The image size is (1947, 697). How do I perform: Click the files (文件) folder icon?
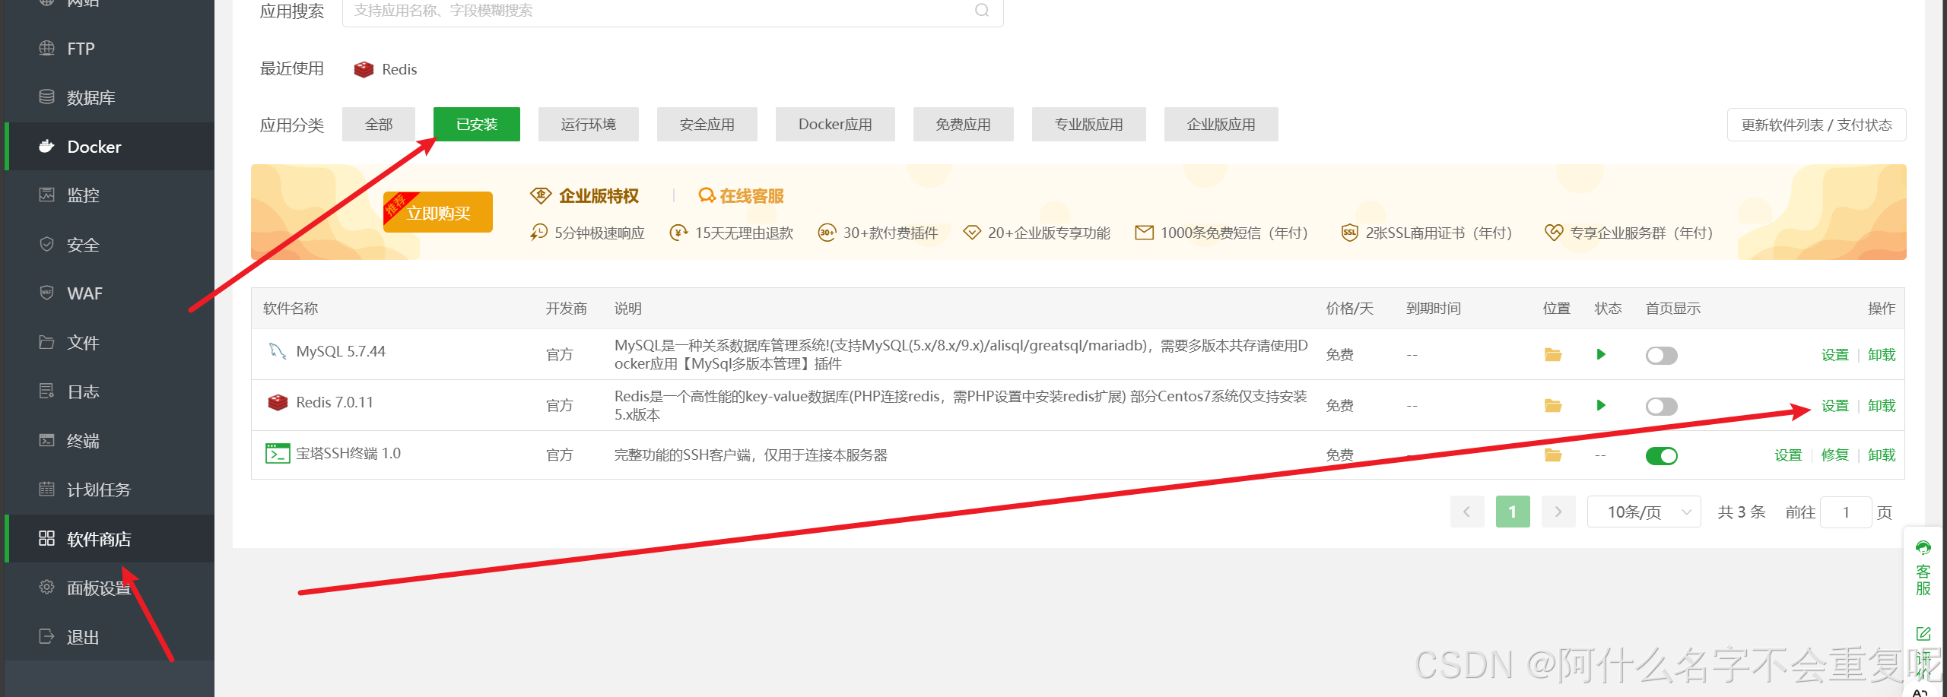[x=46, y=342]
